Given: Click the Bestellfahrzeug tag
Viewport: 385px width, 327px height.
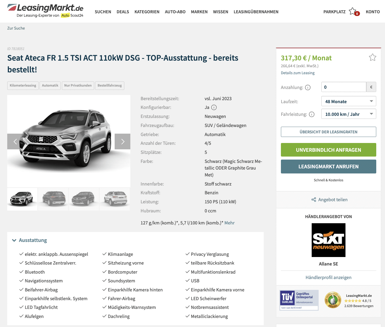Looking at the screenshot, I should (110, 86).
